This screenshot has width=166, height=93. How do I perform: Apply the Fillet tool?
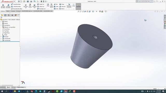tap(48, 5)
